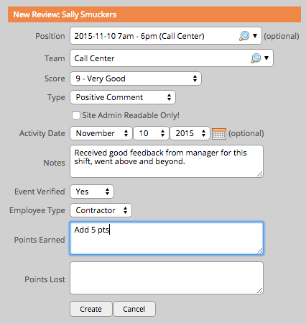Click the Team field dropdown arrow
The width and height of the screenshot is (306, 324).
tap(266, 58)
